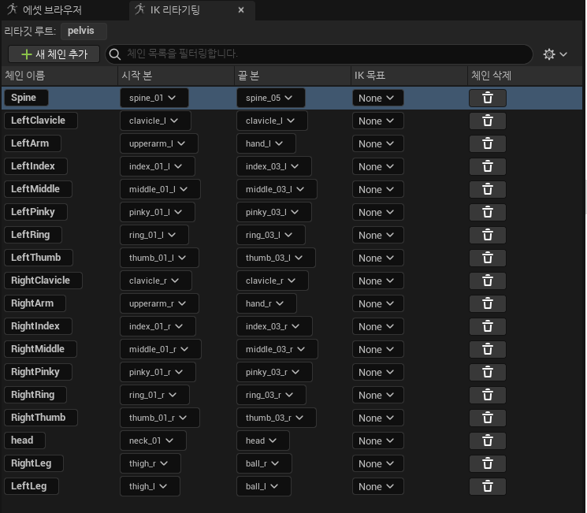Open the neck_01 start bone dropdown
The height and width of the screenshot is (513, 587).
(153, 441)
